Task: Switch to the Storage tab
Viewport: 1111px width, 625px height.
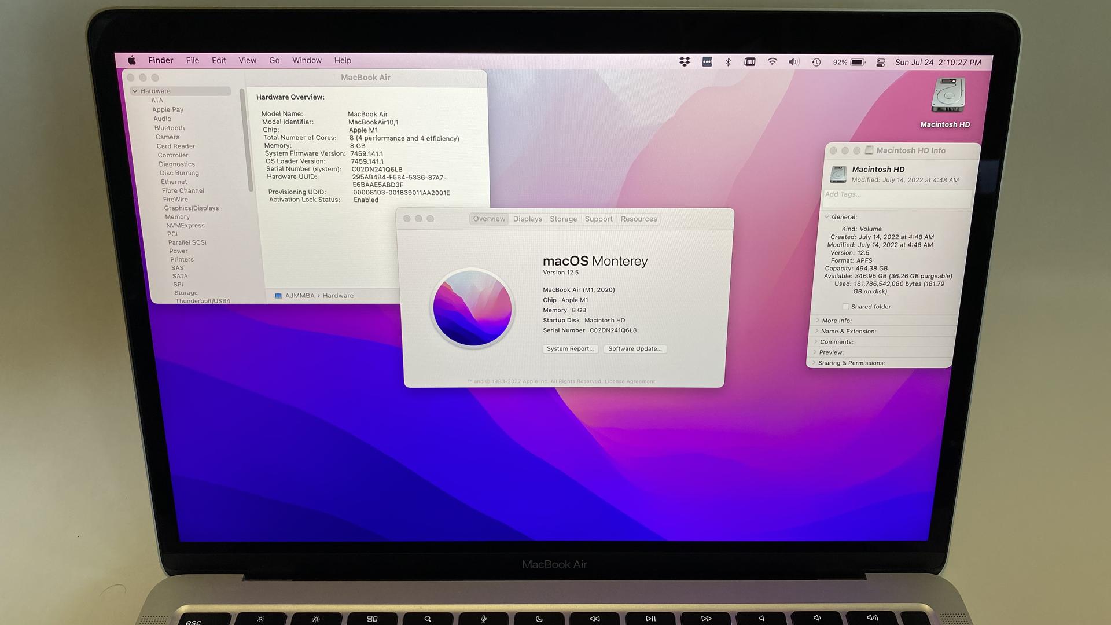Action: (563, 219)
